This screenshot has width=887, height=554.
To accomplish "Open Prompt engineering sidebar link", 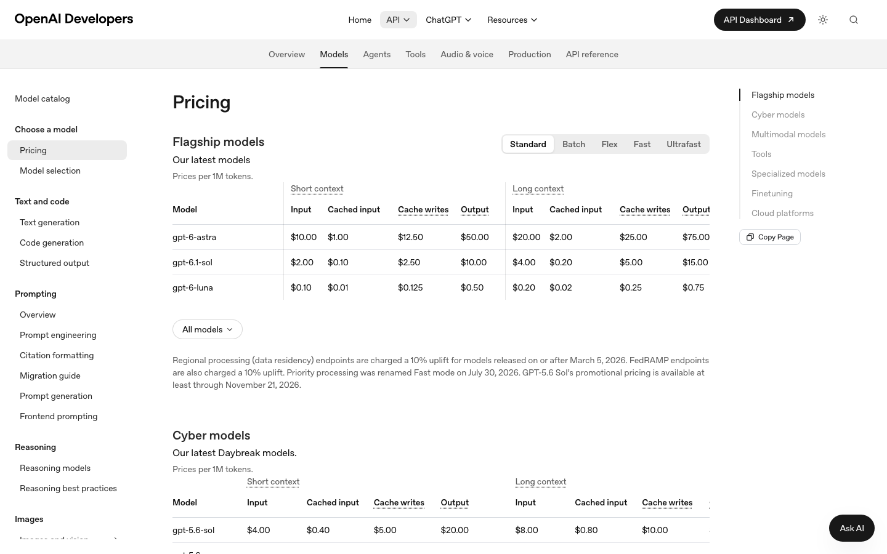I will tap(58, 335).
